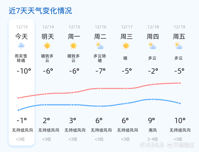The image size is (199, 152).
Task: Click the sunny icon for 周一
Action: [x=73, y=46]
